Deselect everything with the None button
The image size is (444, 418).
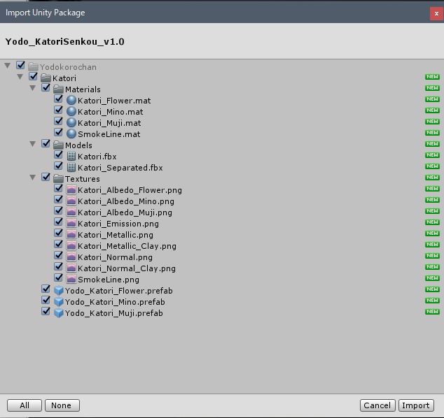pos(62,405)
